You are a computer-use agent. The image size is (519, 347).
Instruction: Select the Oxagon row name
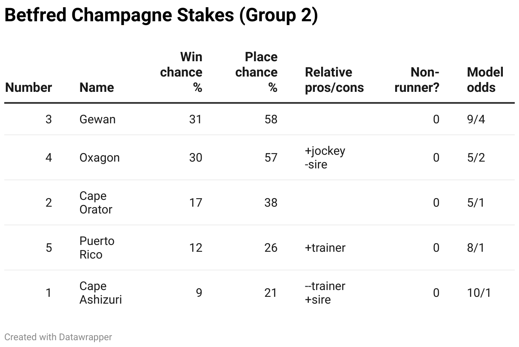click(x=100, y=158)
